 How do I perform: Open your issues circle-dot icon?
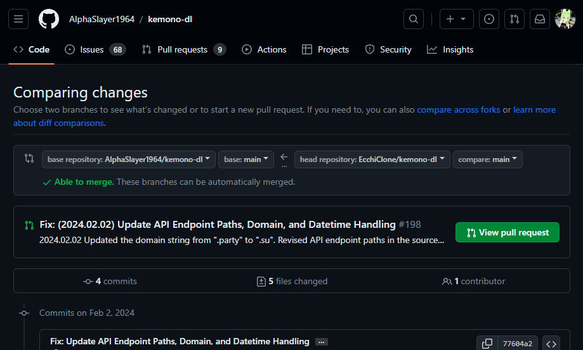click(489, 19)
